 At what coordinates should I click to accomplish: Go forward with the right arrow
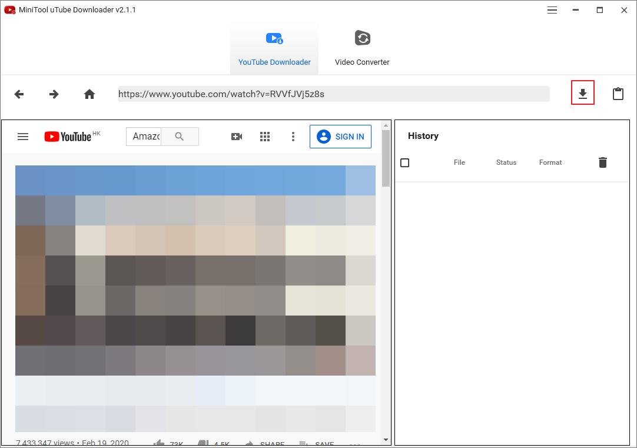point(54,94)
